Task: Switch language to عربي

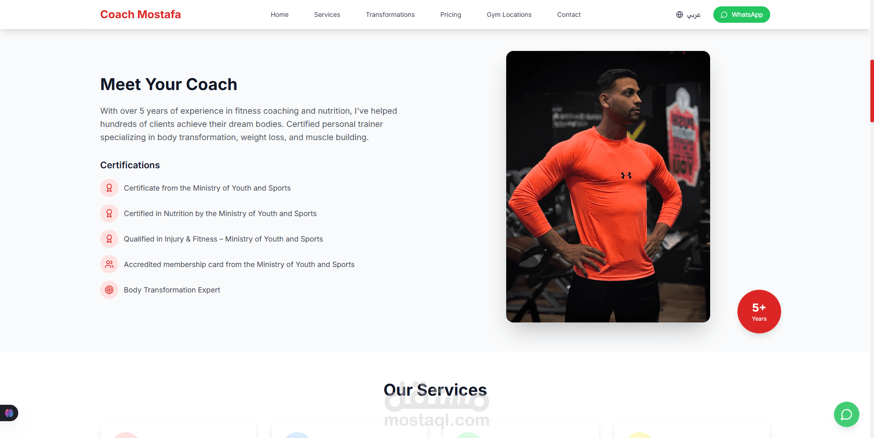Action: pos(693,15)
